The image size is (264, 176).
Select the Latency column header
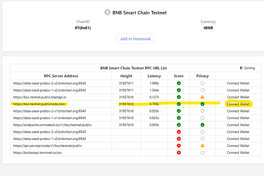point(154,76)
